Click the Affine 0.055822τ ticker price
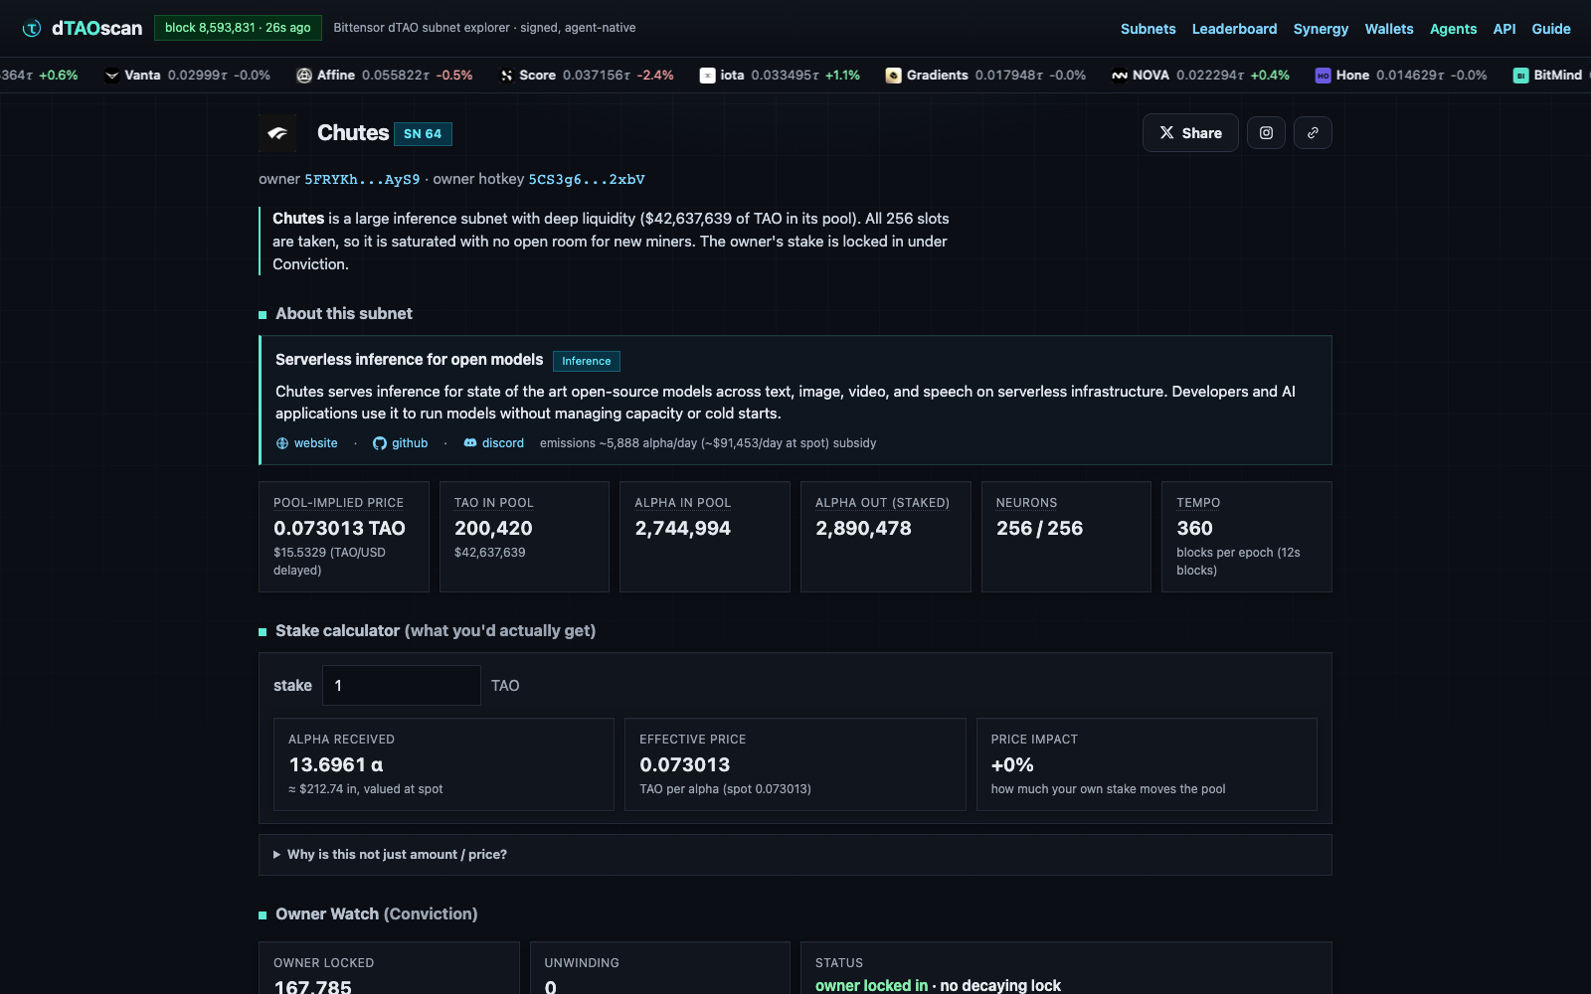Image resolution: width=1591 pixels, height=994 pixels. [396, 76]
